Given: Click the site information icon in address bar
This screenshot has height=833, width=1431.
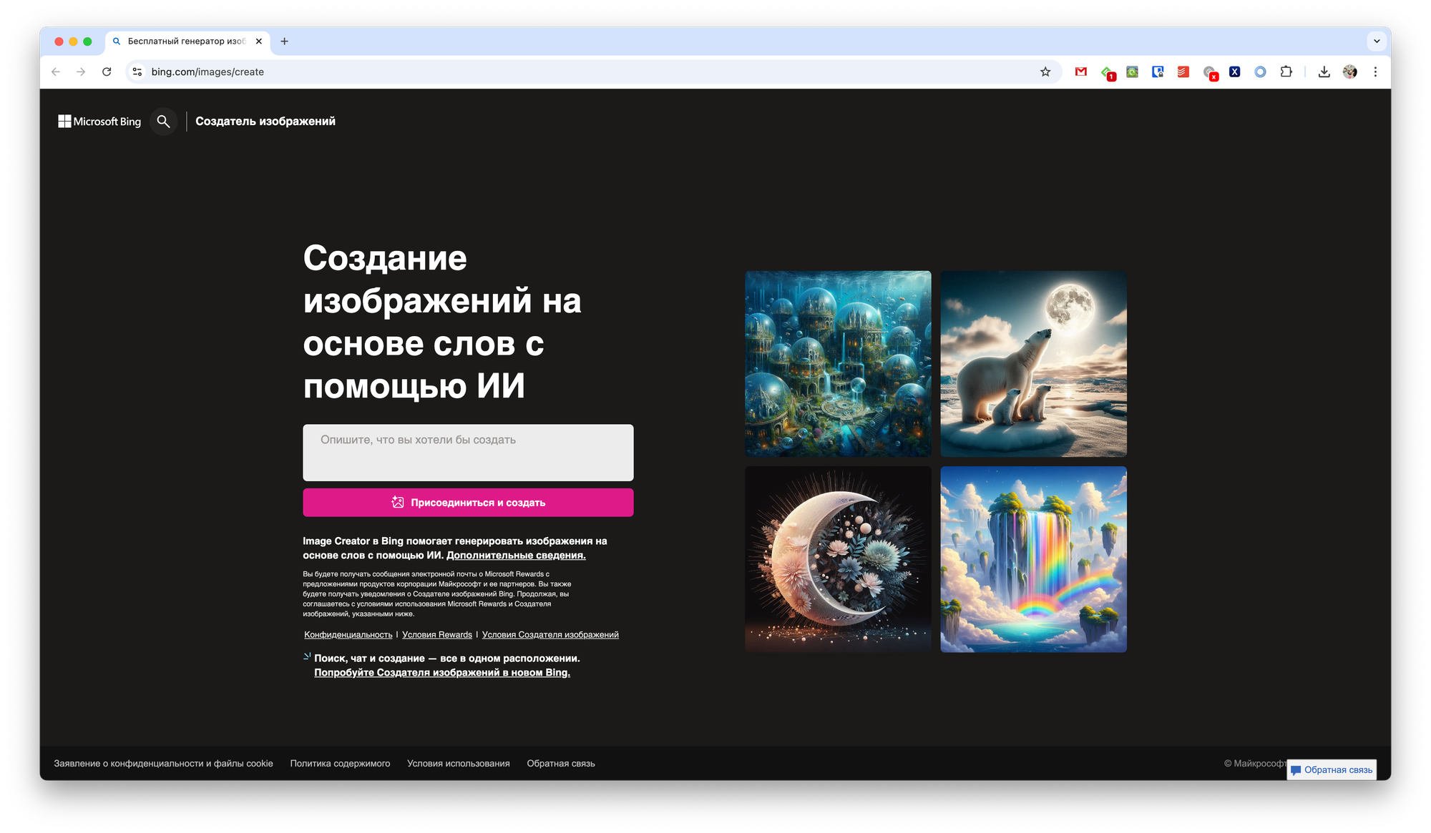Looking at the screenshot, I should [x=137, y=72].
